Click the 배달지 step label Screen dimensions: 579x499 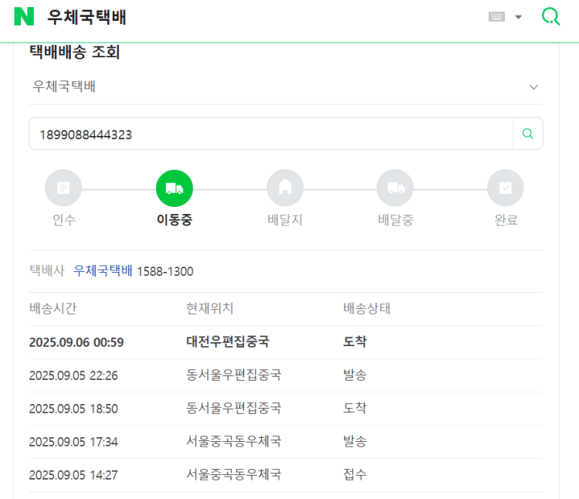tap(285, 220)
